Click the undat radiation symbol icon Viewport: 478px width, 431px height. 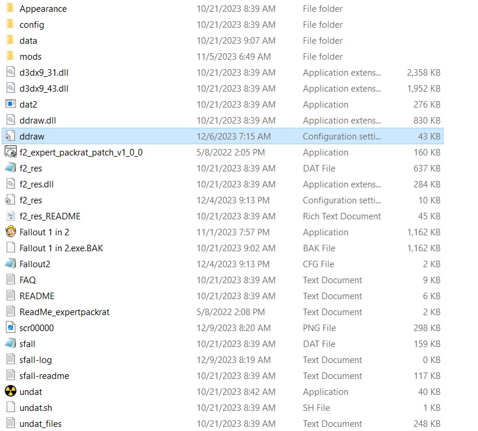[11, 391]
